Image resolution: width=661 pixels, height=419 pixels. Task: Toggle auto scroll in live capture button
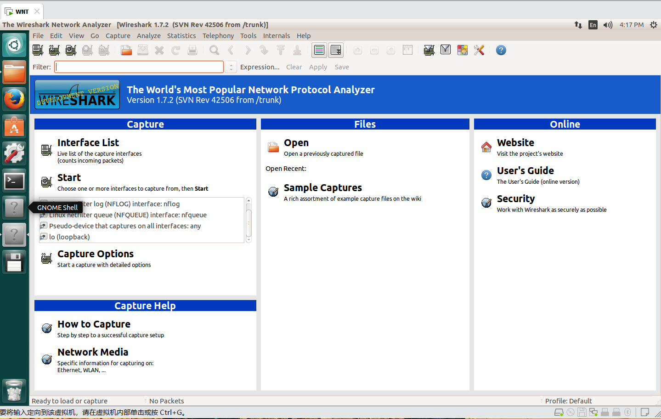tap(336, 50)
